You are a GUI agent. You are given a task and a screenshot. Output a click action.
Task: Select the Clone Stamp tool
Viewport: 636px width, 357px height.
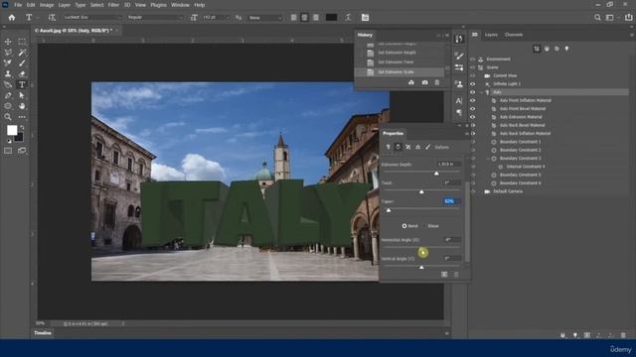[x=8, y=73]
